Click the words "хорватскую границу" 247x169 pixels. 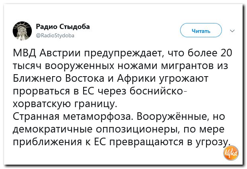(x=65, y=104)
